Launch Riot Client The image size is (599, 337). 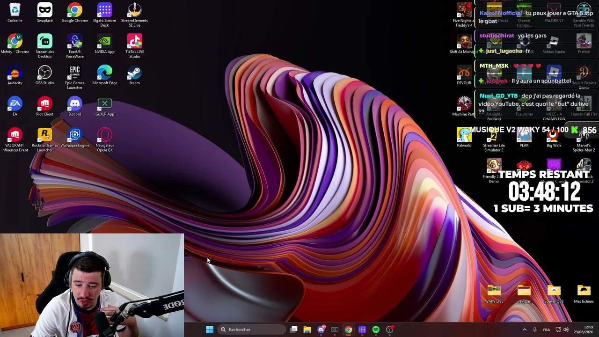[x=45, y=107]
